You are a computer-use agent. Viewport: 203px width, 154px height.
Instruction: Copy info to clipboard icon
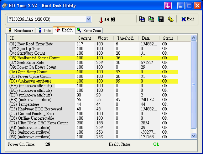point(142,19)
